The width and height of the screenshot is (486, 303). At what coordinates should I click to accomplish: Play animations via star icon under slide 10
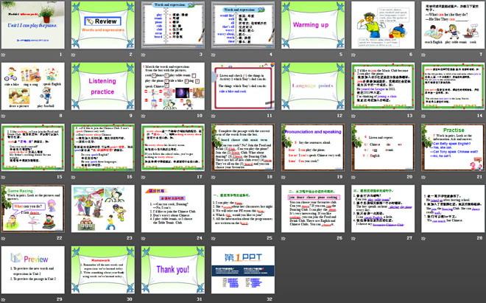click(143, 116)
